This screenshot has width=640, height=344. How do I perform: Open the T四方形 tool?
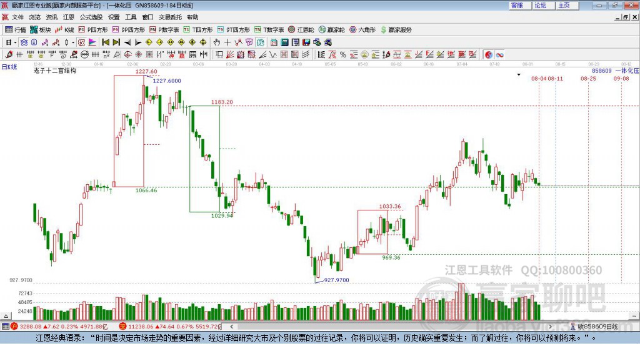(198, 30)
